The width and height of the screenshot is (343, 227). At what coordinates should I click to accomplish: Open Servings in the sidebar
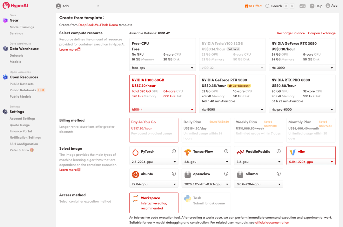coord(16,33)
